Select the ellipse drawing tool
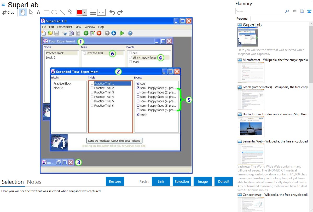This screenshot has height=212, width=313. [54, 12]
